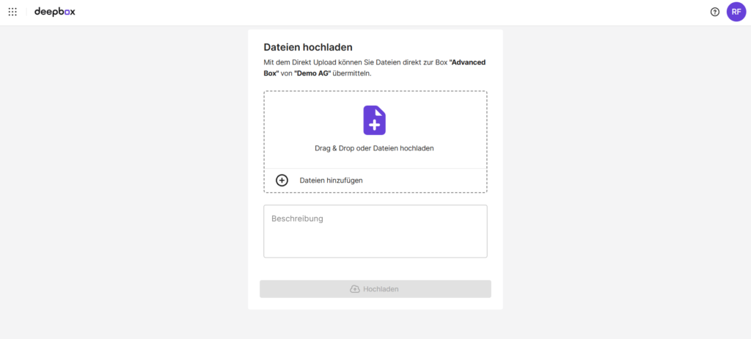
Task: Click the deepbox logo
Action: click(54, 12)
